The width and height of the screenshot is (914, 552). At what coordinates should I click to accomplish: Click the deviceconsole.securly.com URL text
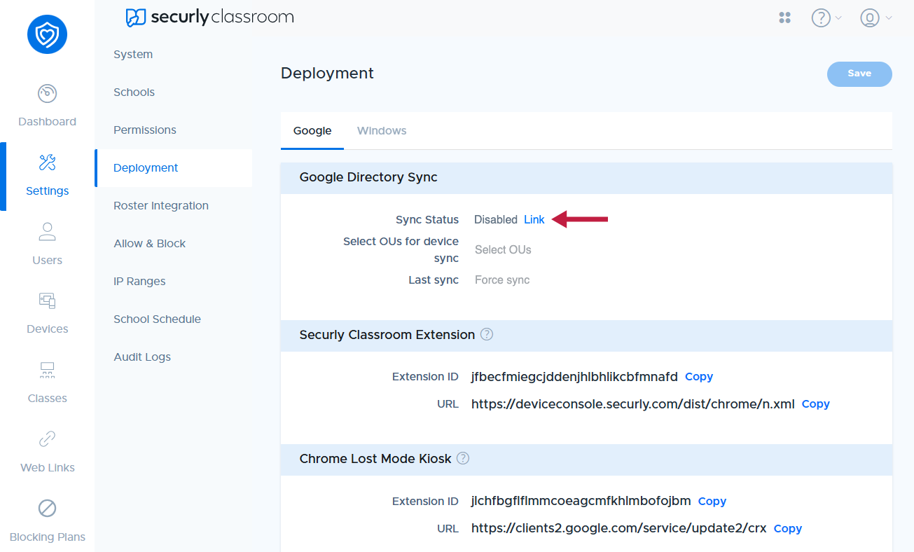pyautogui.click(x=632, y=403)
